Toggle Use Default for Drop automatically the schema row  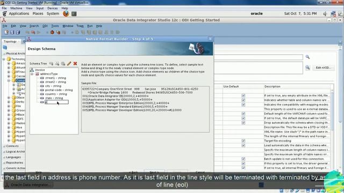[243, 123]
